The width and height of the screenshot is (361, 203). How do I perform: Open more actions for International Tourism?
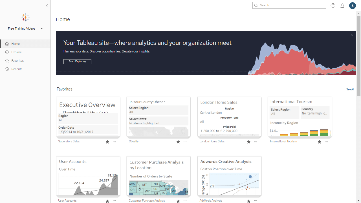point(326,142)
